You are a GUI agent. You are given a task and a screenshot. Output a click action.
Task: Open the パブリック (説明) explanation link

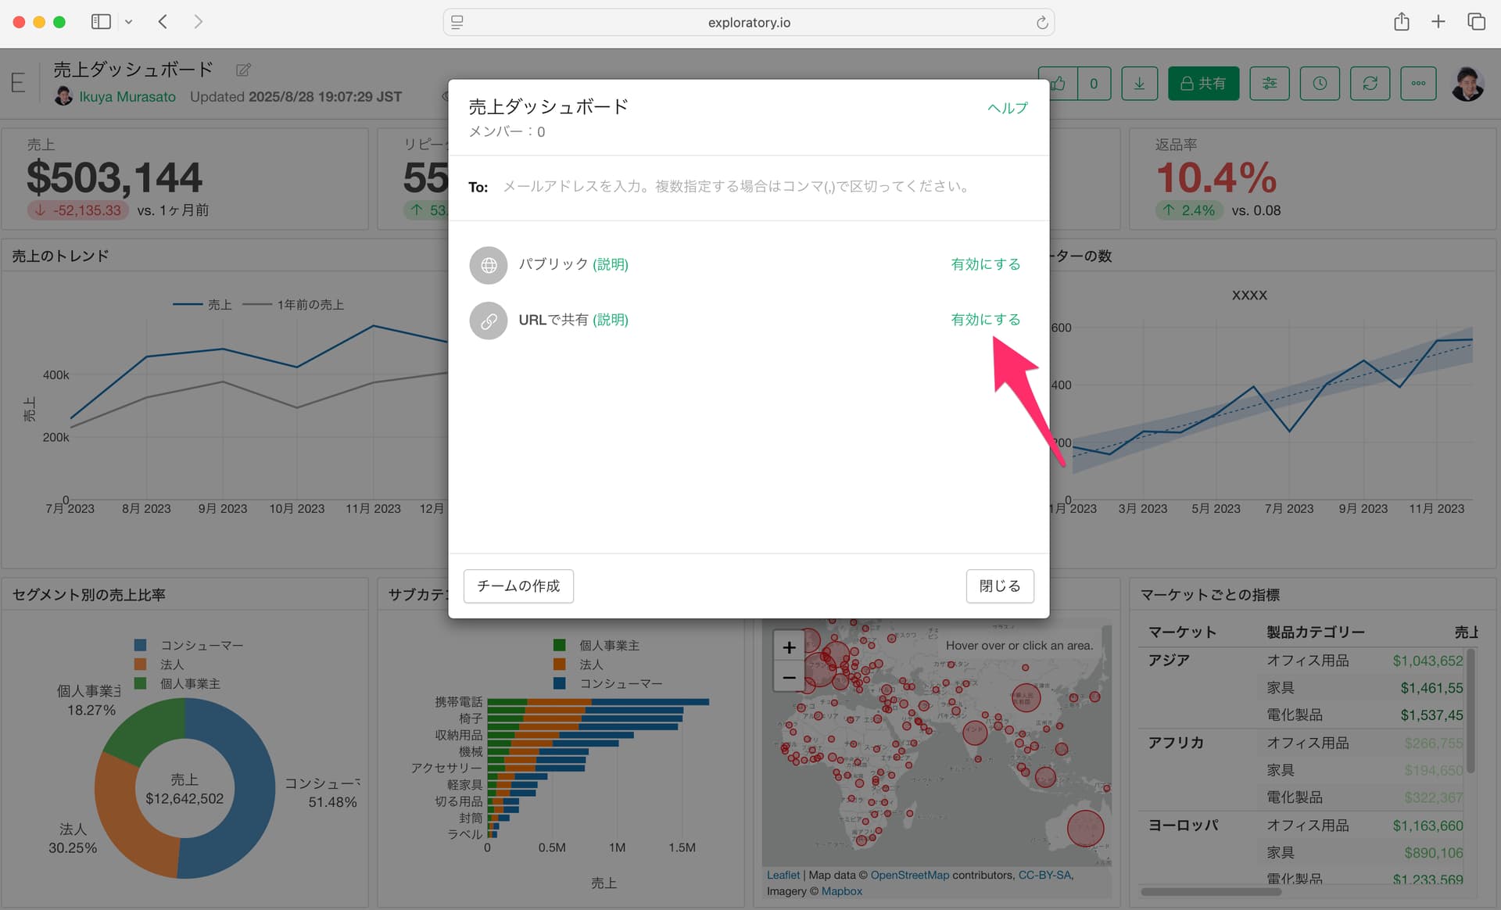point(611,264)
